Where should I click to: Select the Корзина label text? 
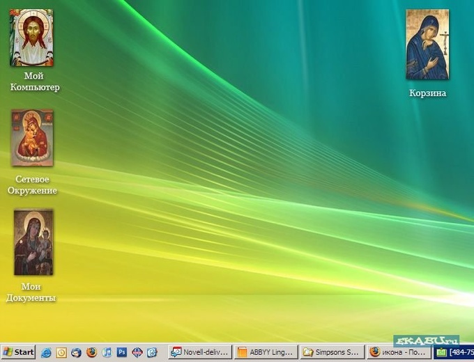427,93
